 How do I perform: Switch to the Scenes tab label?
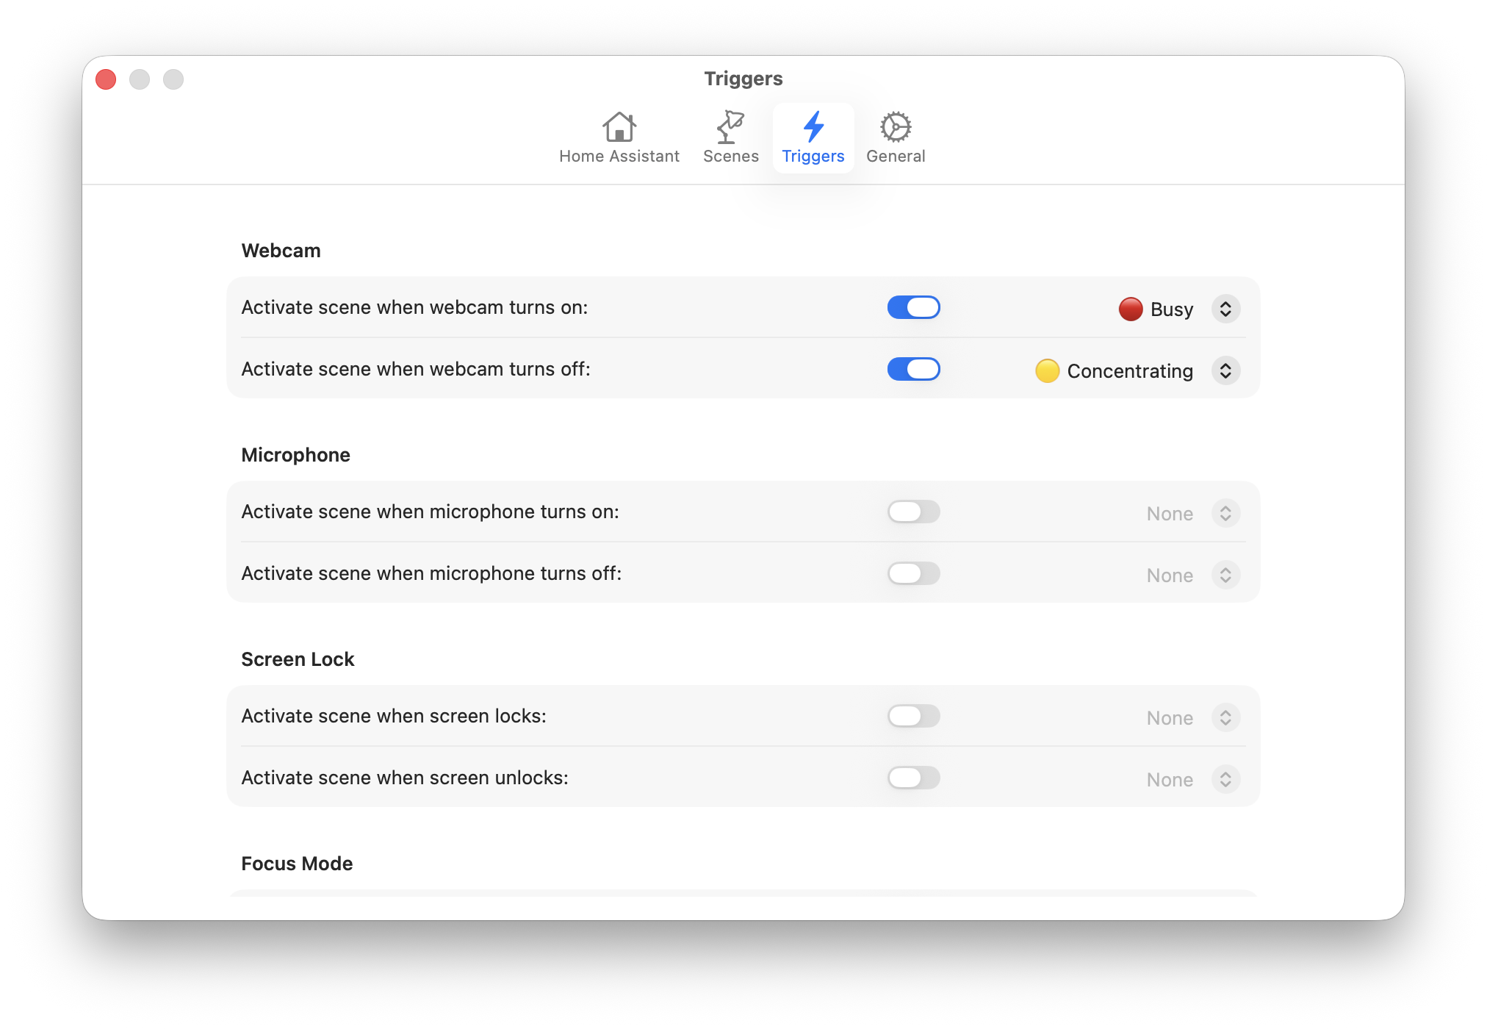[730, 157]
